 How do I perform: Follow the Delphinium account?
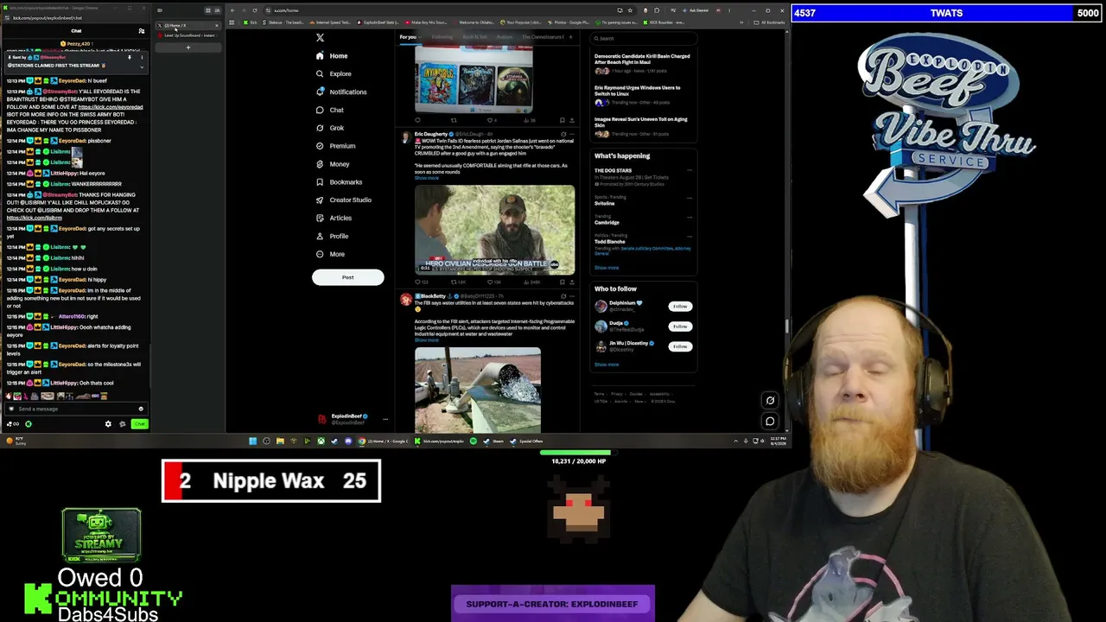pos(680,307)
